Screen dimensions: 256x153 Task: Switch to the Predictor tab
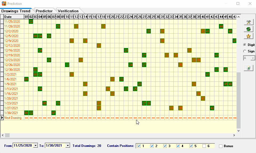44,11
